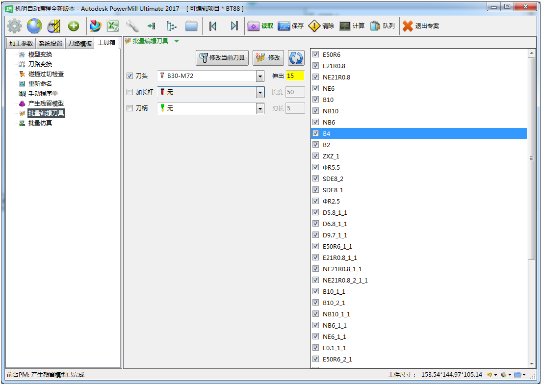Toggle the 刀头 checkbox
This screenshot has width=542, height=386.
pos(130,76)
